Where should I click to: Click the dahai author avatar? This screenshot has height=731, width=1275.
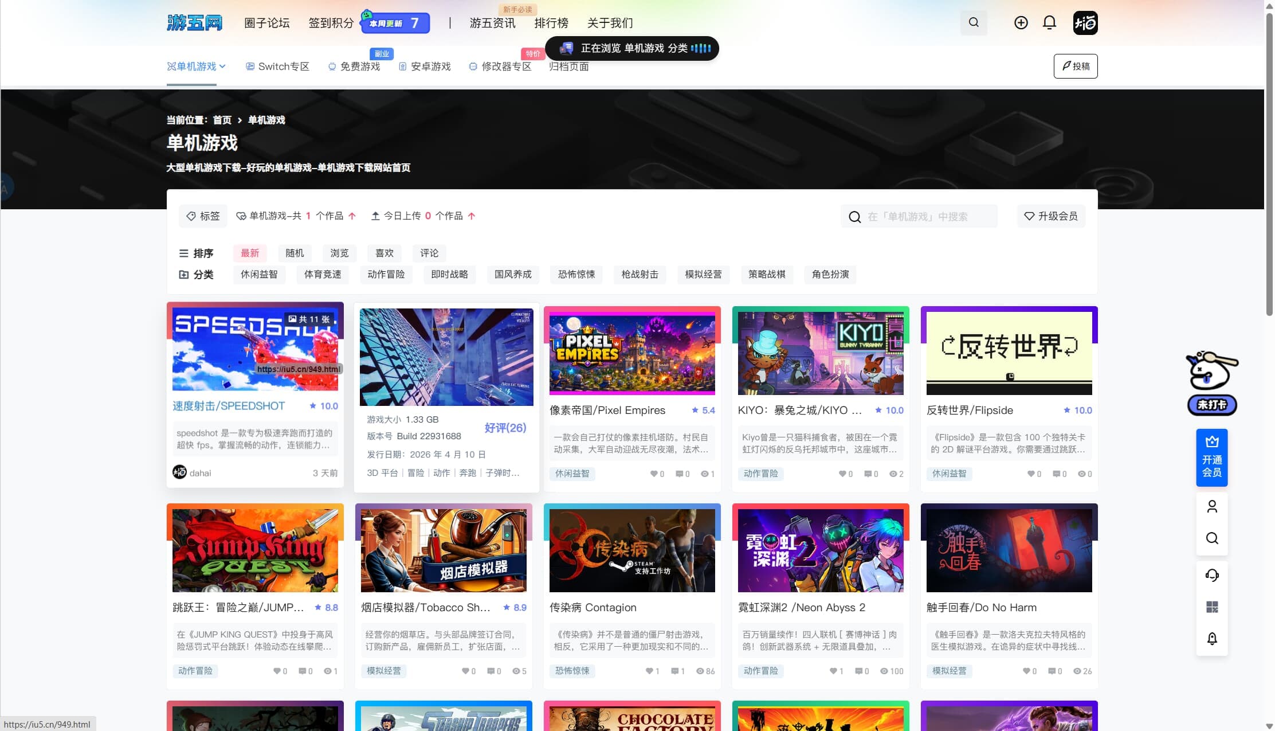pos(179,472)
